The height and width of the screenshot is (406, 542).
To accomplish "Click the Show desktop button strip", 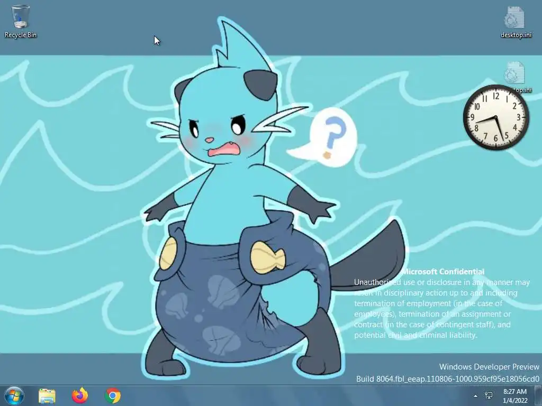I will click(x=538, y=395).
